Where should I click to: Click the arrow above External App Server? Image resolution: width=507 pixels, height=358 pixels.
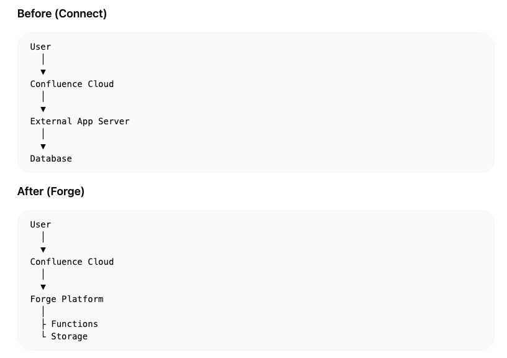tap(43, 109)
